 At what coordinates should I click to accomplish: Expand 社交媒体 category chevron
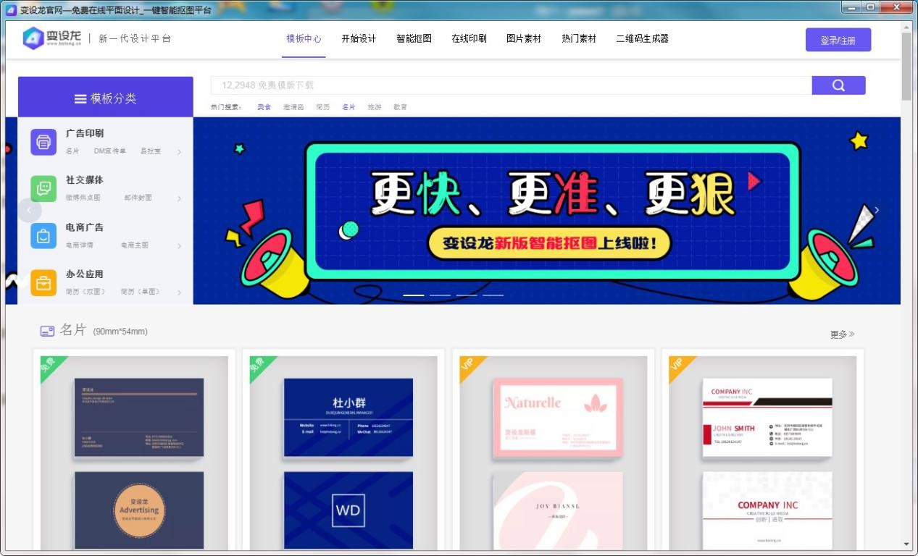(179, 198)
